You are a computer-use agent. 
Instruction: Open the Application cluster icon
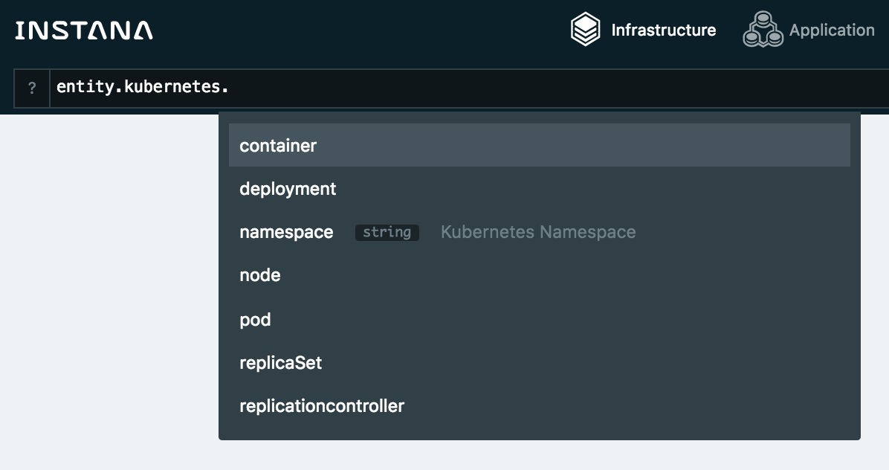pos(763,29)
